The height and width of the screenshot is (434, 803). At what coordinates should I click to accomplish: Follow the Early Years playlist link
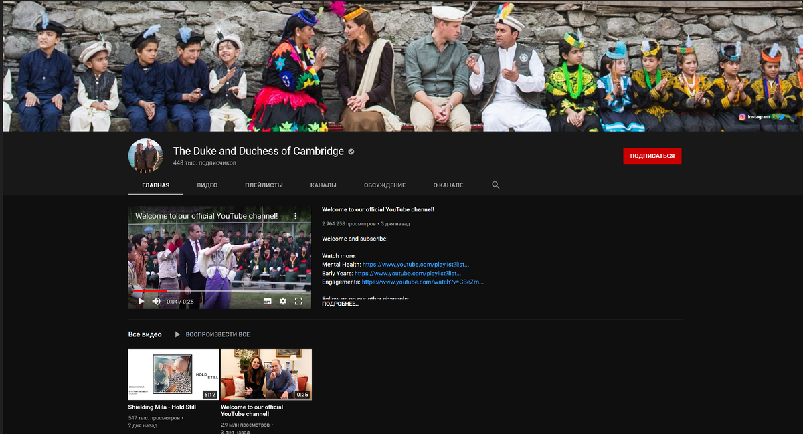tap(408, 274)
